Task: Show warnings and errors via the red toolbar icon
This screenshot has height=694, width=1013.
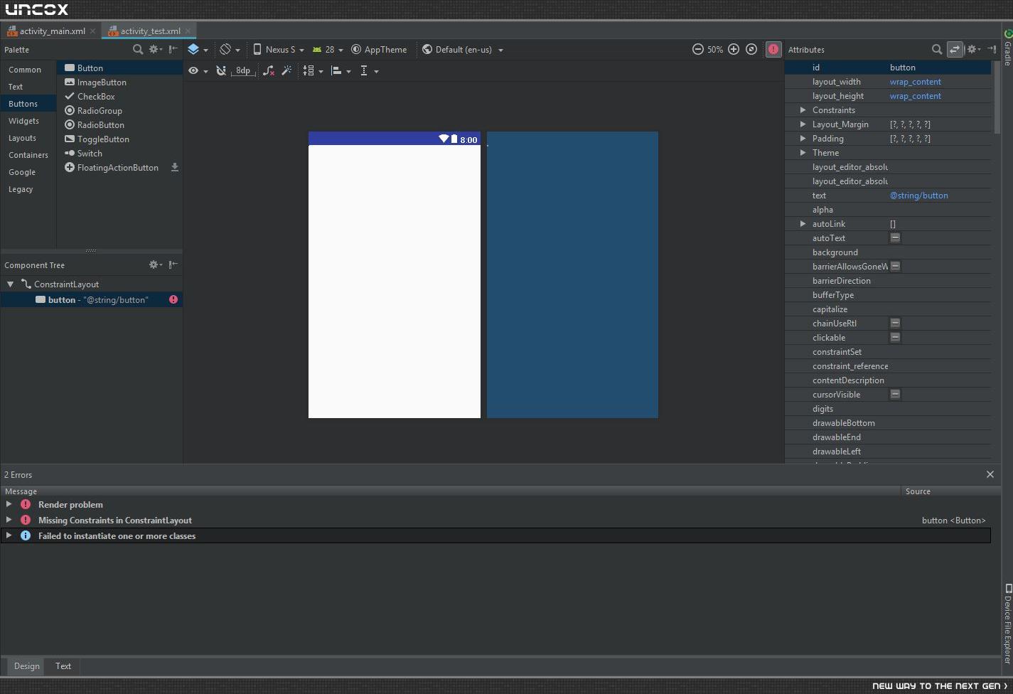Action: pyautogui.click(x=773, y=49)
